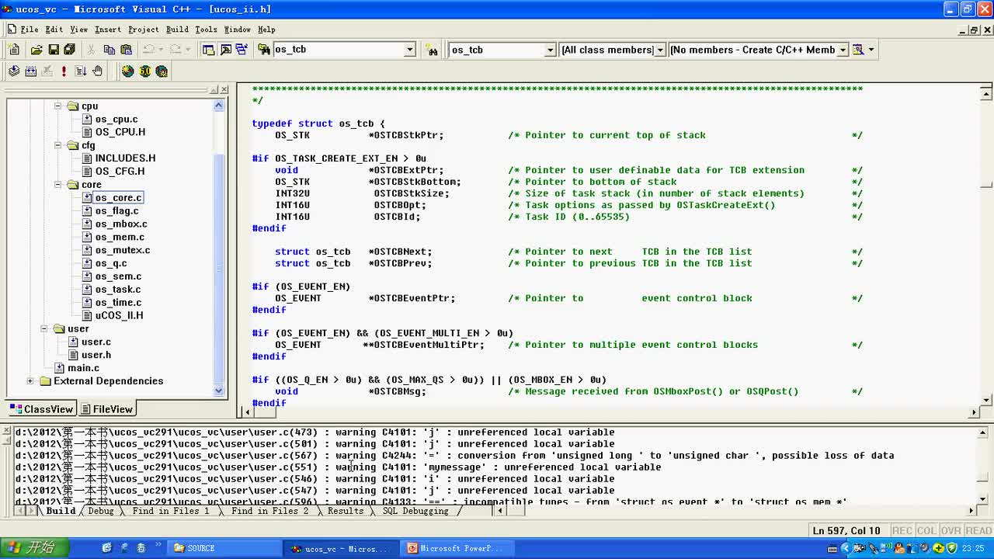This screenshot has height=559, width=994.
Task: Open the Build menu
Action: [177, 30]
